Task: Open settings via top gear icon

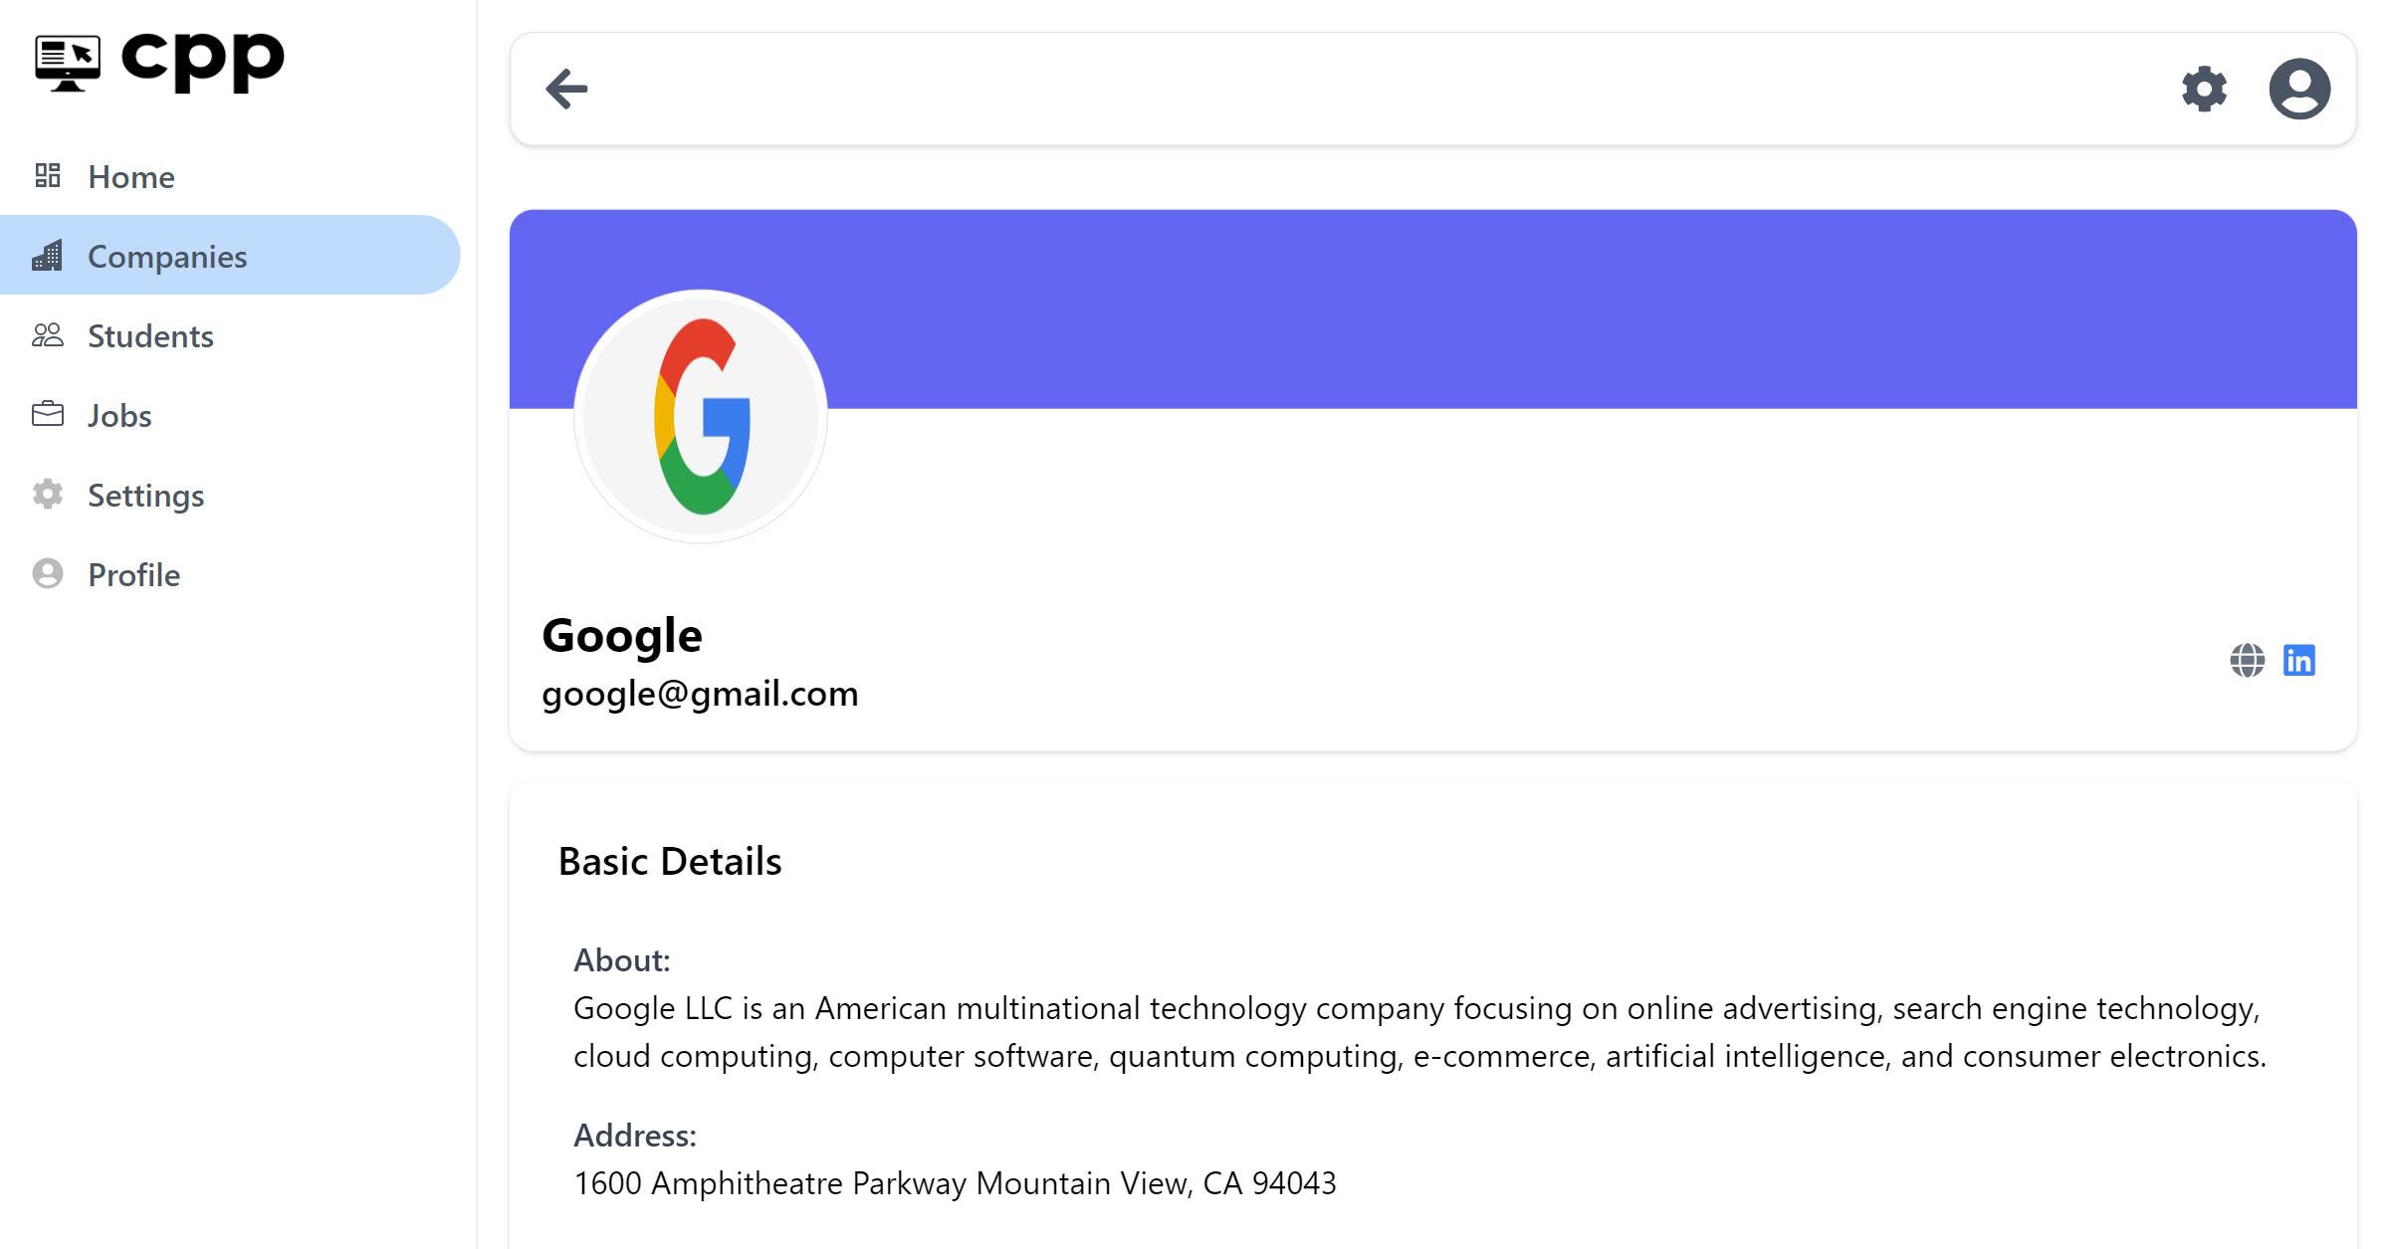Action: (x=2204, y=89)
